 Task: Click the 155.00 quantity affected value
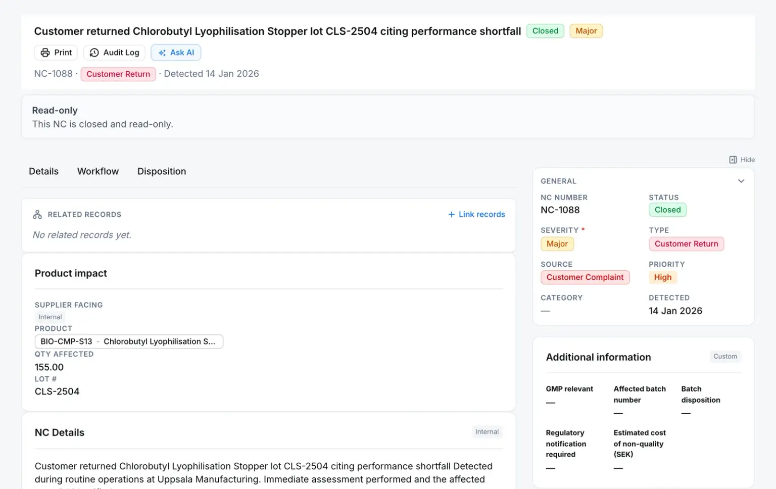(49, 367)
